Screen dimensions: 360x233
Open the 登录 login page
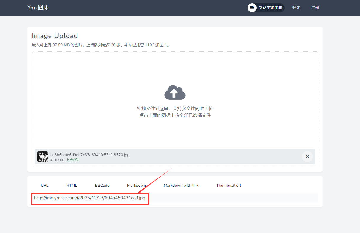[296, 8]
